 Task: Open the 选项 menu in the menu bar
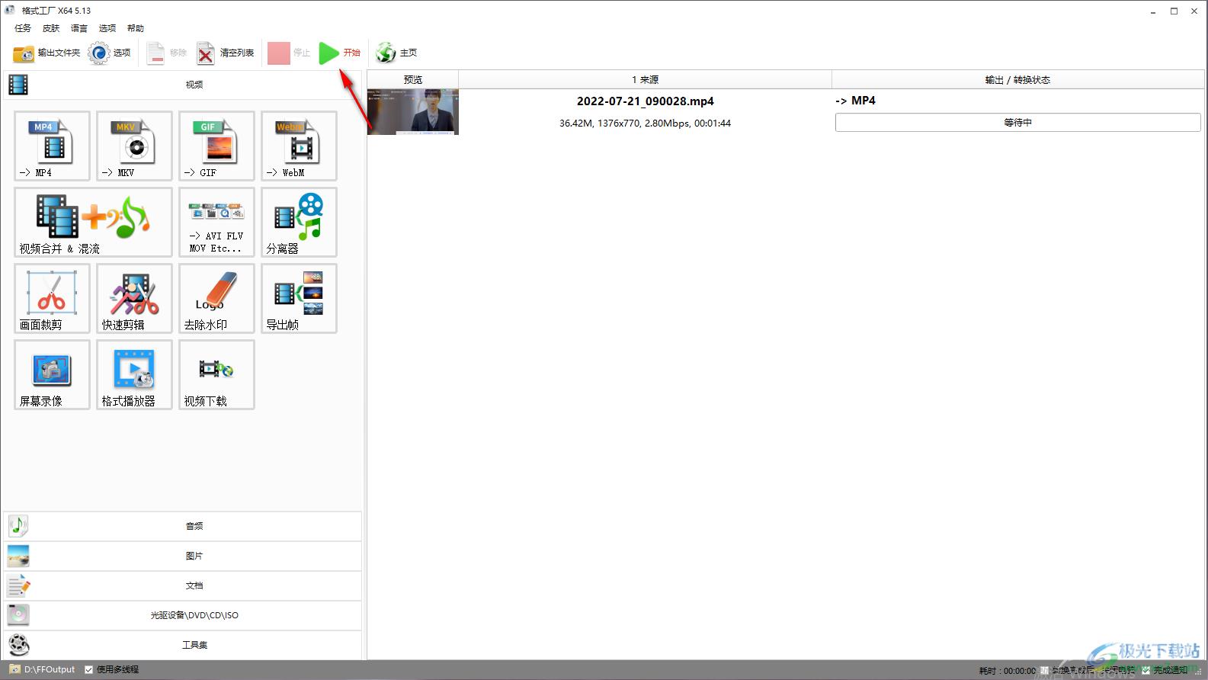coord(107,28)
